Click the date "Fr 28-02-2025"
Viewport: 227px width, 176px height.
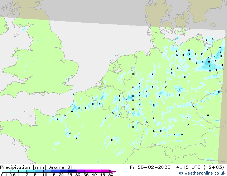pyautogui.click(x=150, y=167)
